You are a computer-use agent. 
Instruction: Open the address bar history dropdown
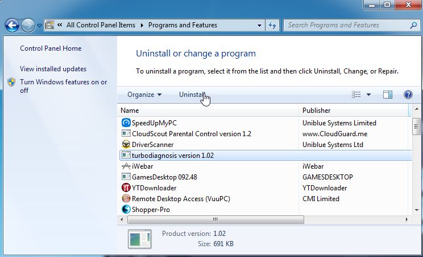[x=259, y=26]
